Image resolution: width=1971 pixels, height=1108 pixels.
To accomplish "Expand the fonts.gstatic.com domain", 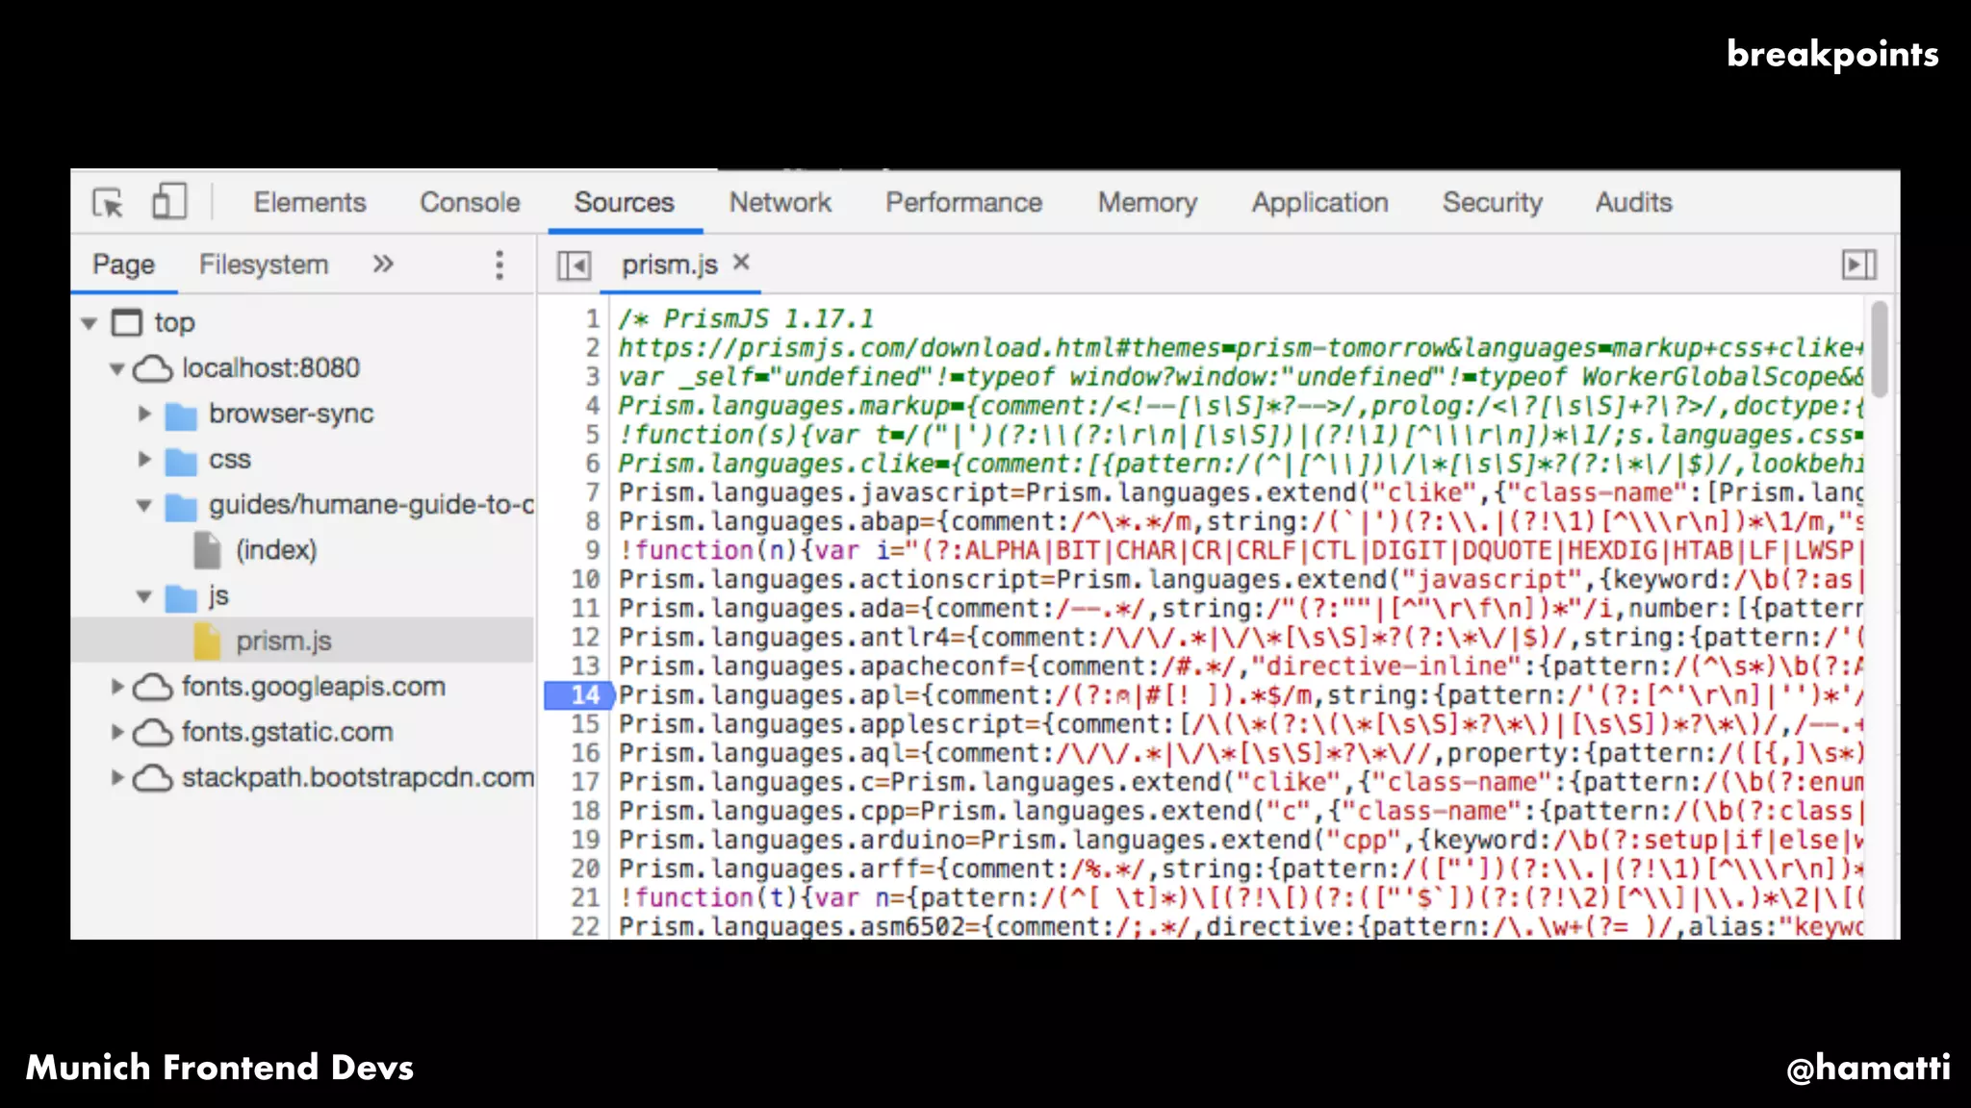I will [116, 732].
